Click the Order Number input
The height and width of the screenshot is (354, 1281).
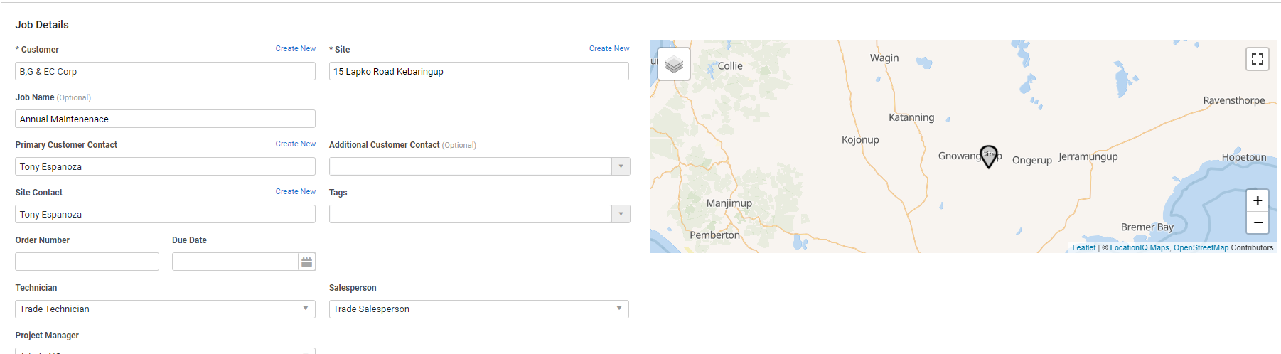[87, 262]
